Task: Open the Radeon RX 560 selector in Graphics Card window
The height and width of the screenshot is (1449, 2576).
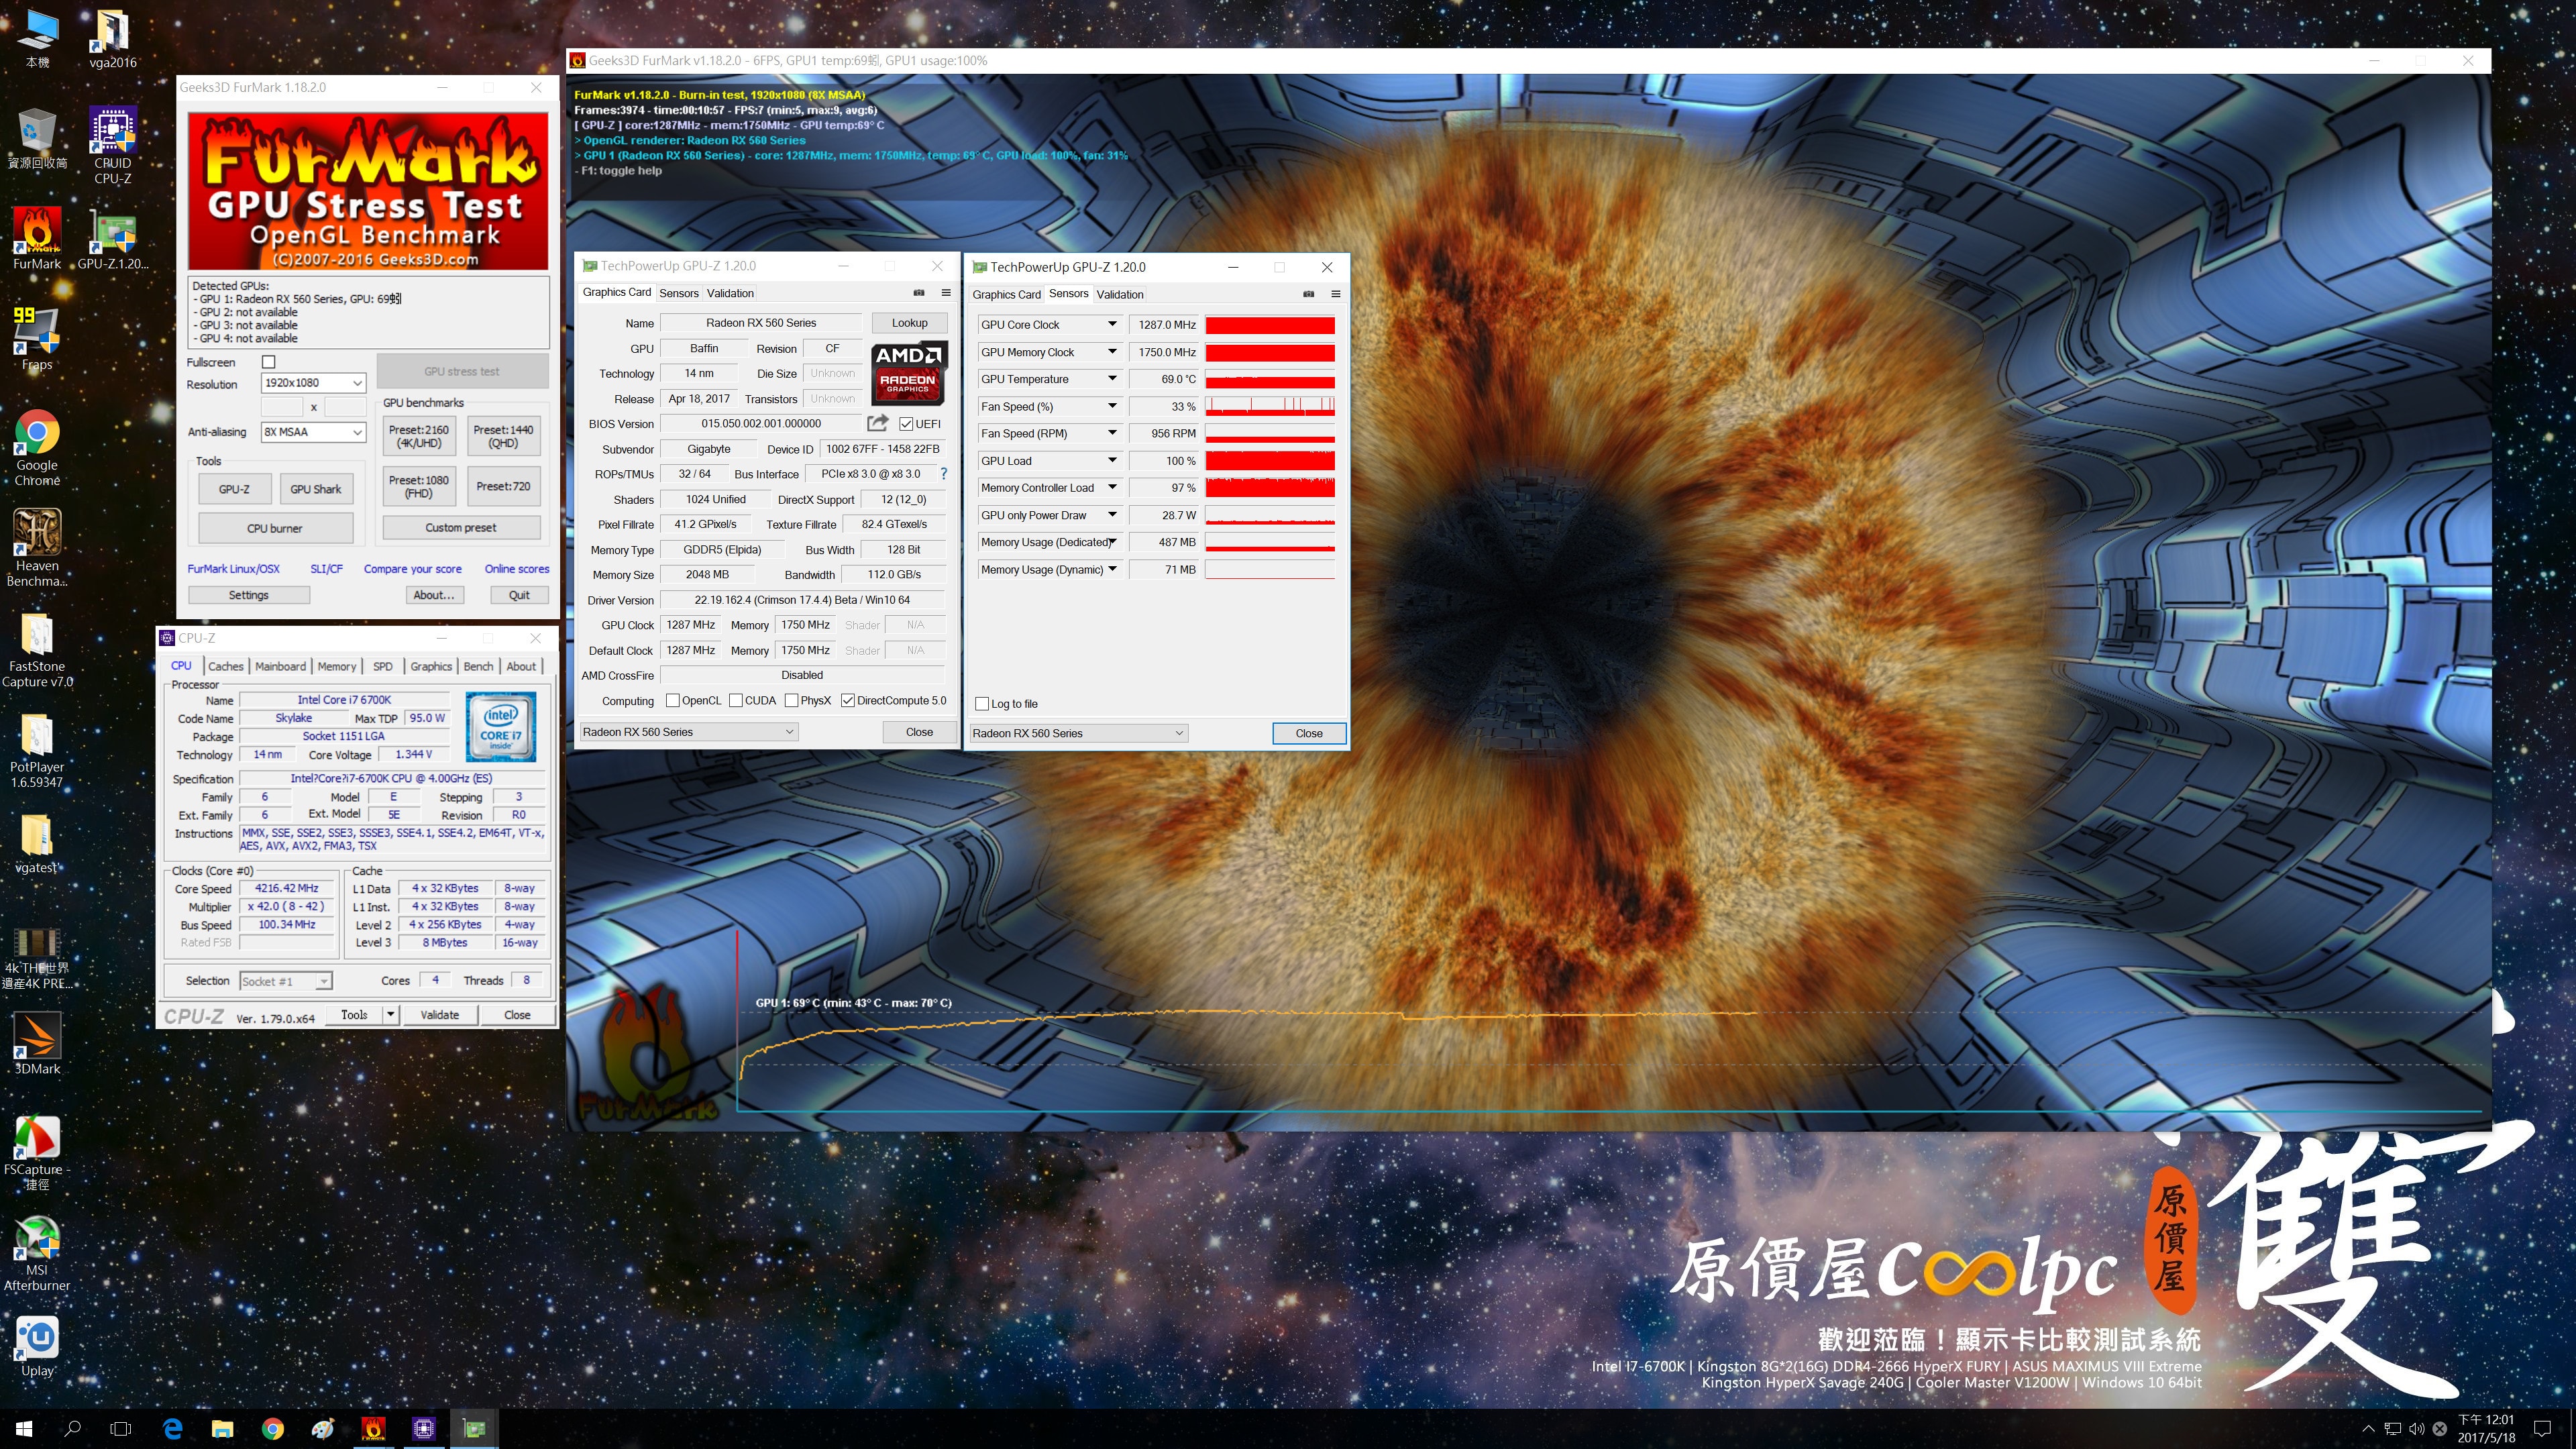Action: 688,732
